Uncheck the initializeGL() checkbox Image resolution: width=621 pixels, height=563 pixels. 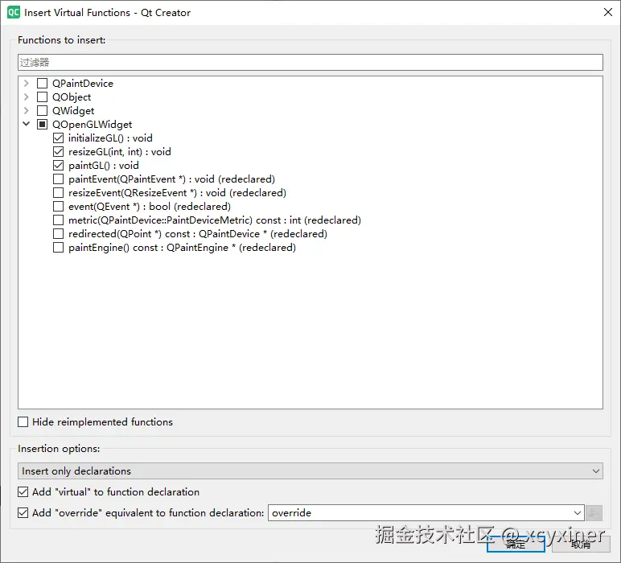[x=58, y=138]
